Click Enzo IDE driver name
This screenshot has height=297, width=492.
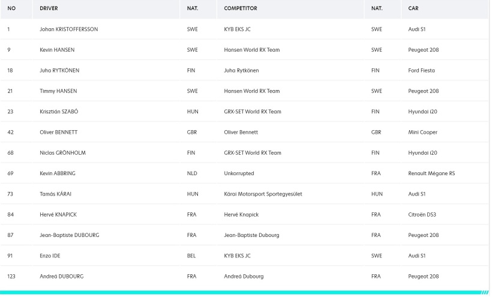coord(51,256)
